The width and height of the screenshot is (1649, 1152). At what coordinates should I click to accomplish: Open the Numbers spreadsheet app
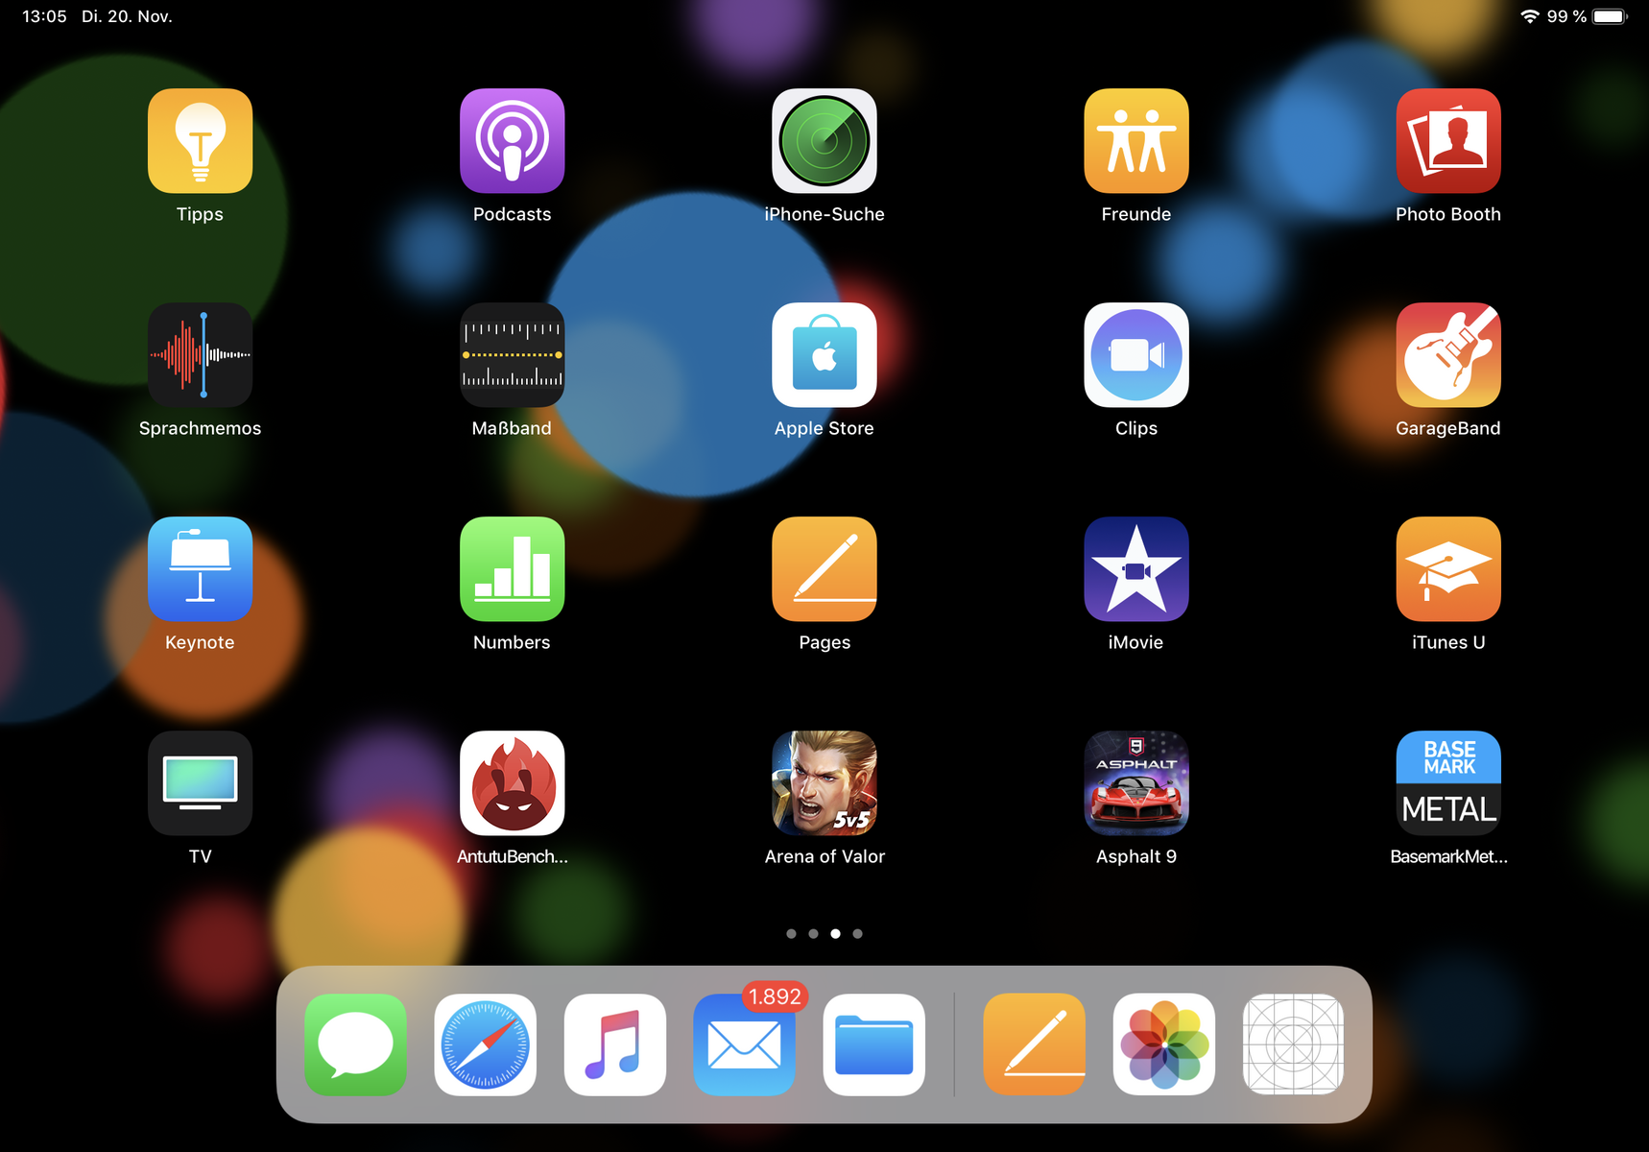tap(512, 569)
